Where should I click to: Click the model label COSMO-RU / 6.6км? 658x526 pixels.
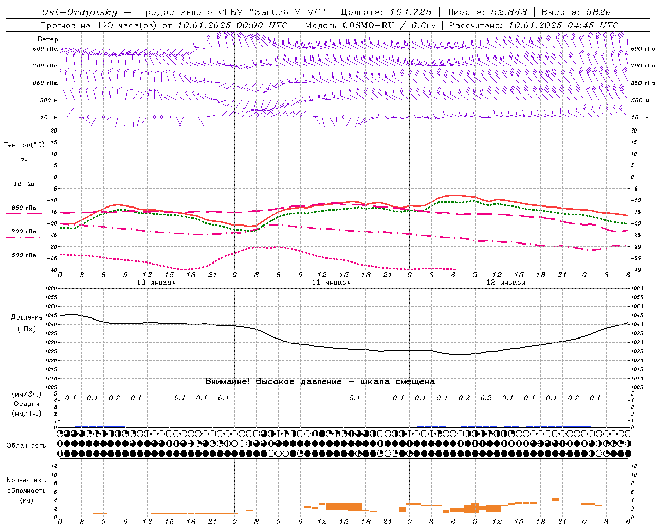(x=390, y=25)
